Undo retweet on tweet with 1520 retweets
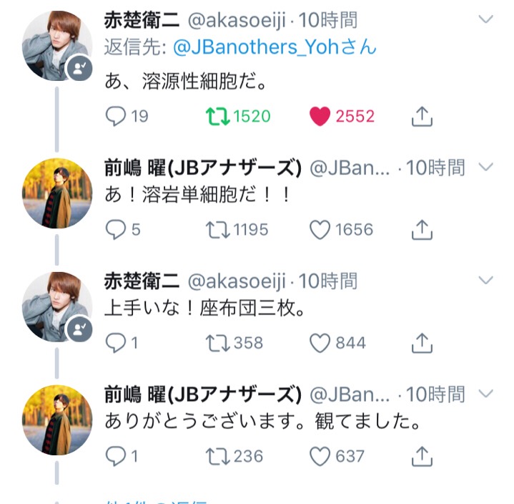The width and height of the screenshot is (514, 504). [x=217, y=116]
